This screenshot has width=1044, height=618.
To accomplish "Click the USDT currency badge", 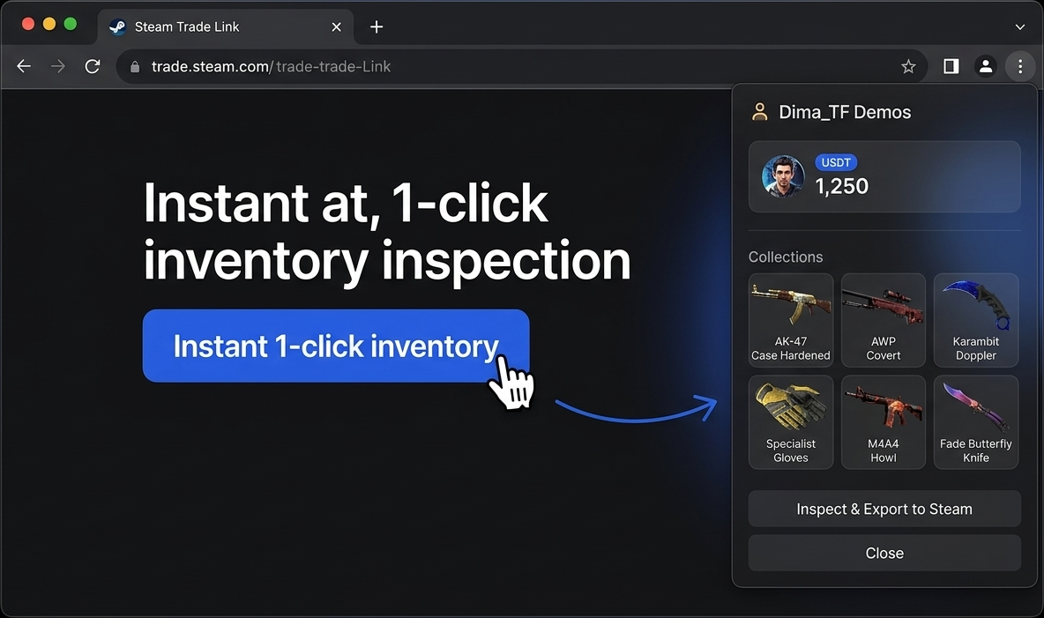I will click(836, 162).
